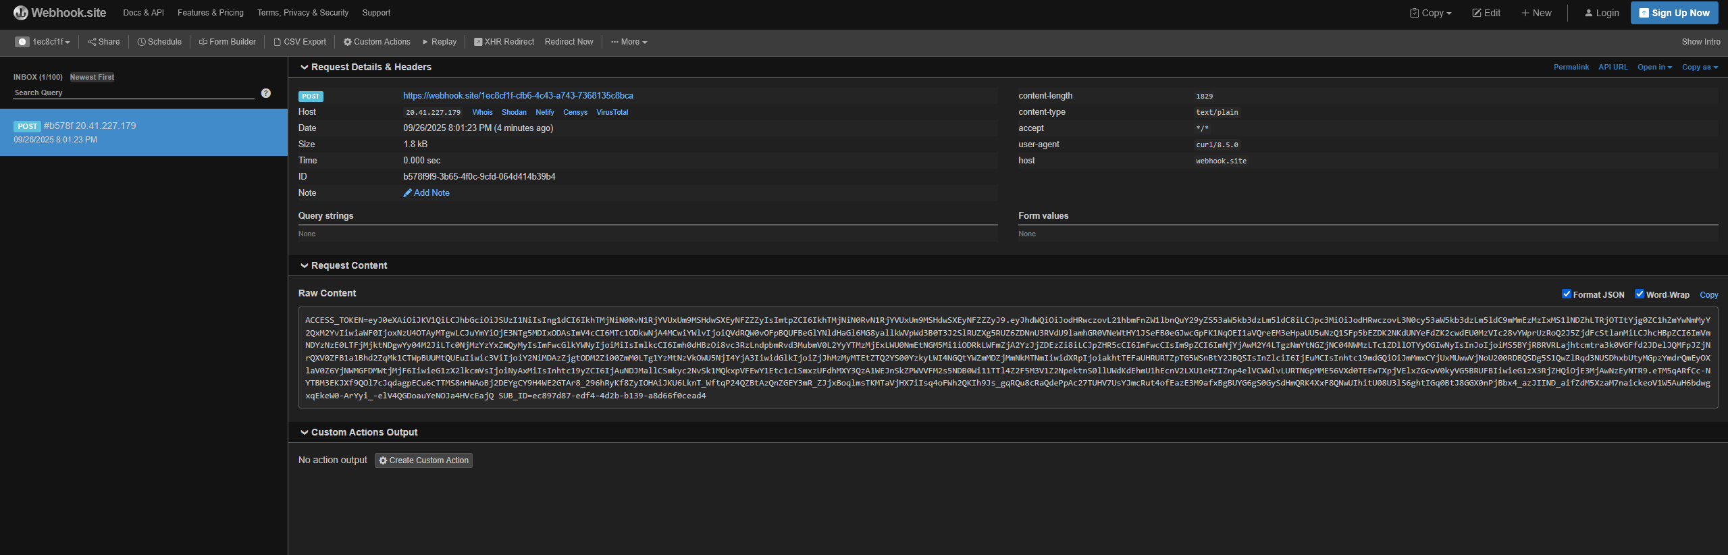
Task: Toggle the XHR Redirect checkbox
Action: tap(478, 42)
